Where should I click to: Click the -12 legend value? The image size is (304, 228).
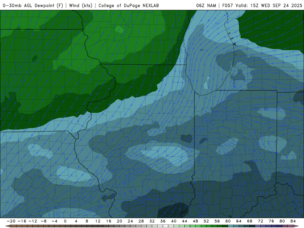click(33, 221)
